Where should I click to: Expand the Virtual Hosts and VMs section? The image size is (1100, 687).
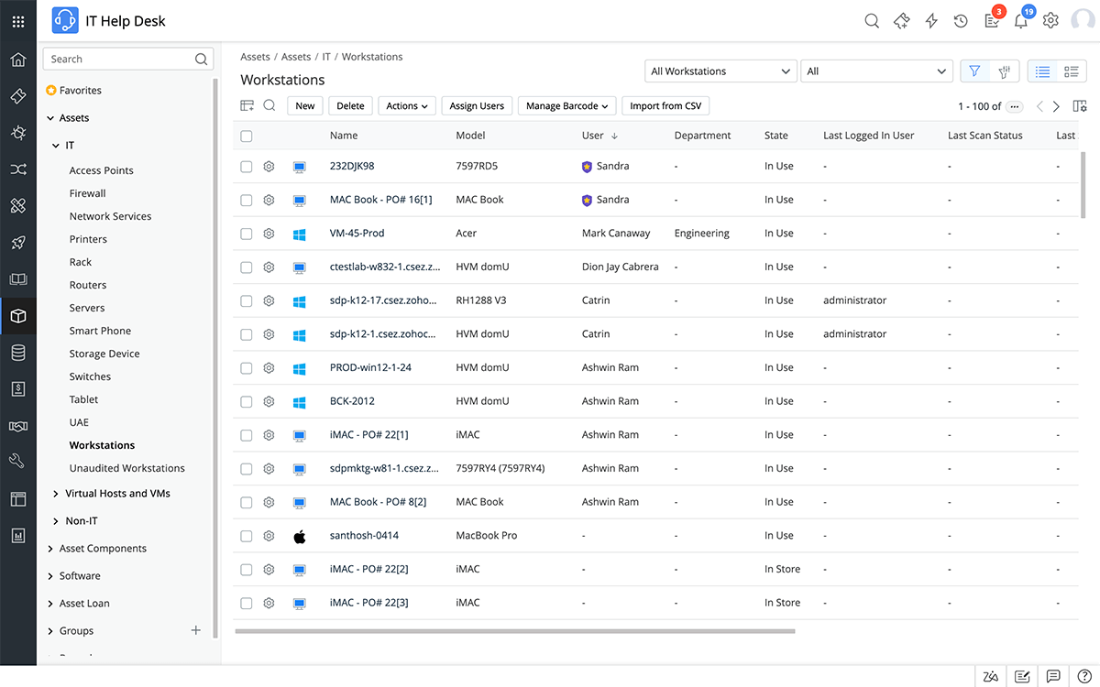(115, 493)
